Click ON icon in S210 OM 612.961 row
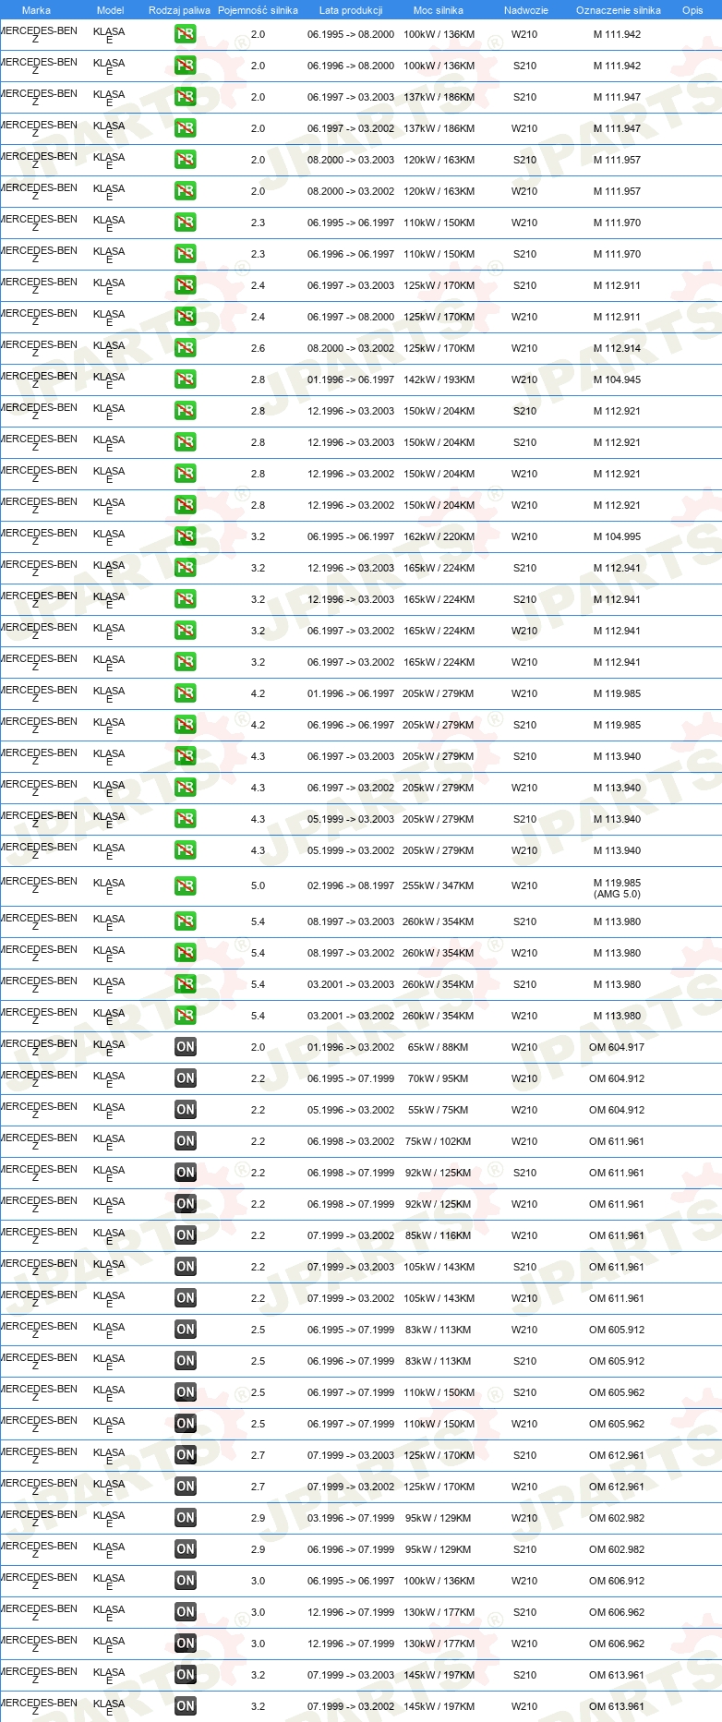This screenshot has width=722, height=1722. point(186,1455)
